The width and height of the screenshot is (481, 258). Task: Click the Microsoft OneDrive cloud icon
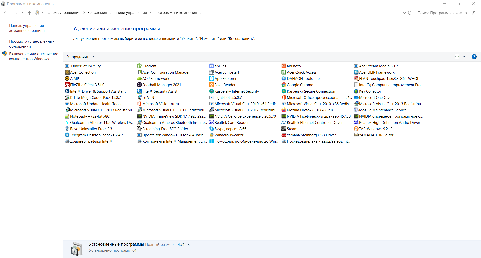click(356, 98)
